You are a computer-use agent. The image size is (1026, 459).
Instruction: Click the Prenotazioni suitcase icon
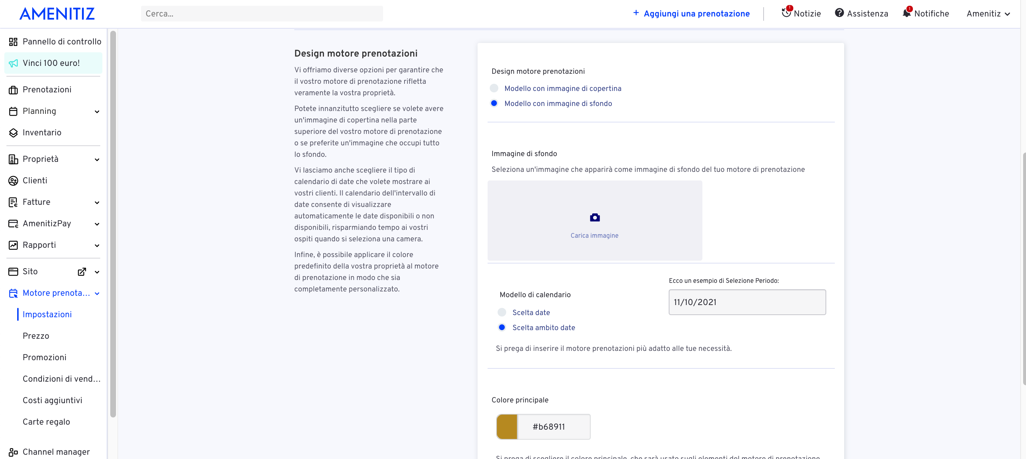tap(13, 90)
